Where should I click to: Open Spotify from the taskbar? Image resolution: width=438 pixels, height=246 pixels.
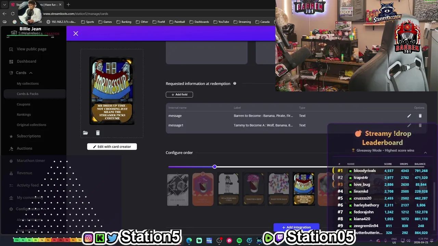(x=239, y=241)
